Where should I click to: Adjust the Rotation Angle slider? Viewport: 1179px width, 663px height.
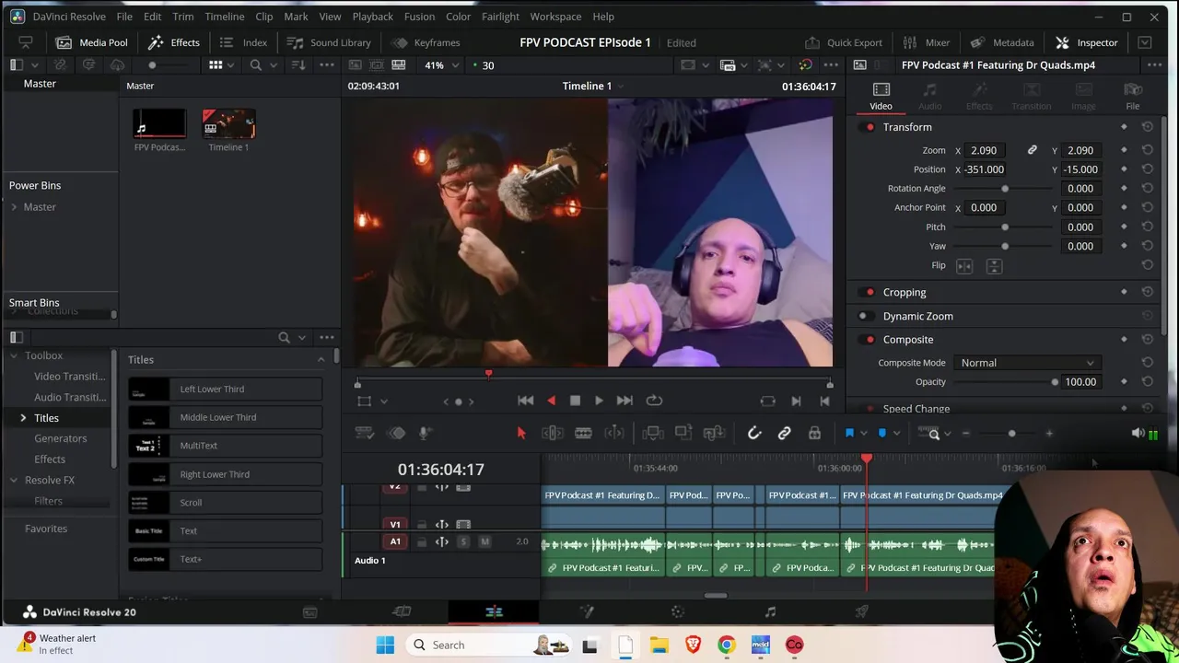click(1005, 189)
